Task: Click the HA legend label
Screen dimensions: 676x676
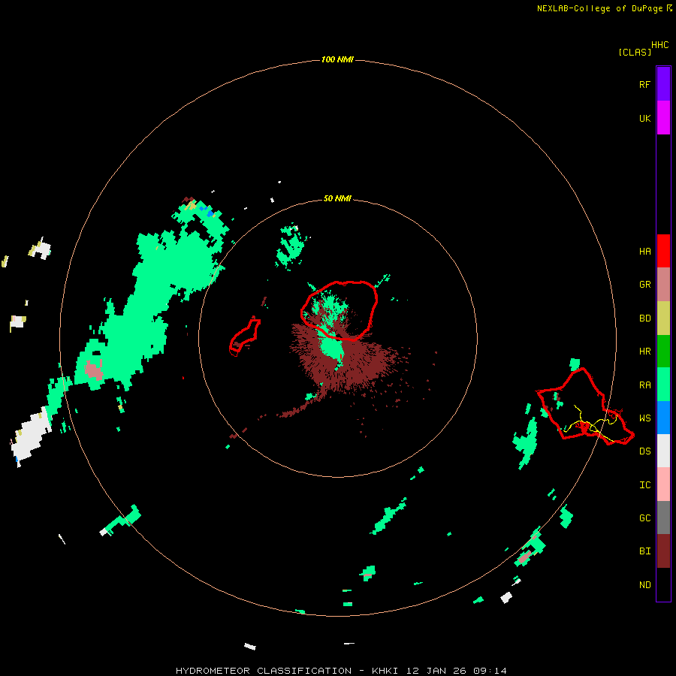Action: coord(644,252)
